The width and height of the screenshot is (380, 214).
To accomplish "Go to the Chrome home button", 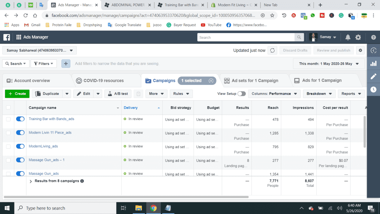I will point(35,15).
